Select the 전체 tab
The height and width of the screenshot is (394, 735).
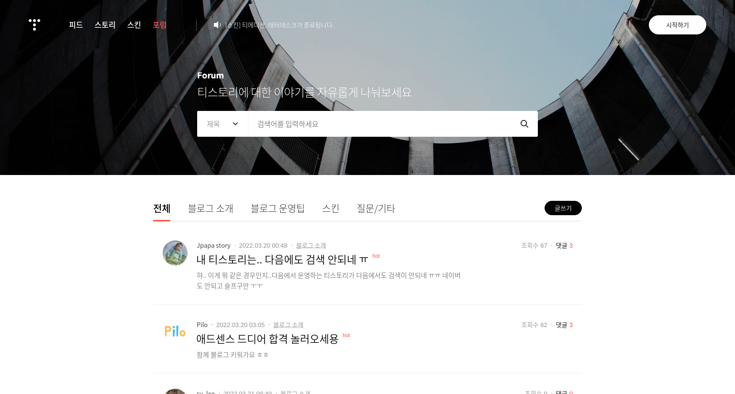[x=162, y=208]
